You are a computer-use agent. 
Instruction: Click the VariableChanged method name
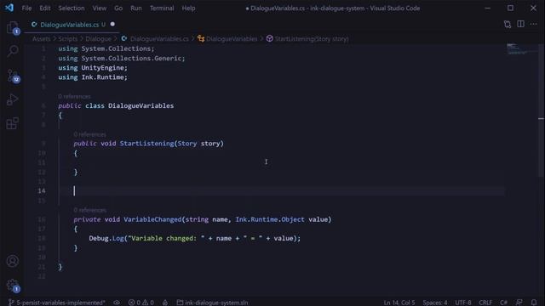(152, 219)
